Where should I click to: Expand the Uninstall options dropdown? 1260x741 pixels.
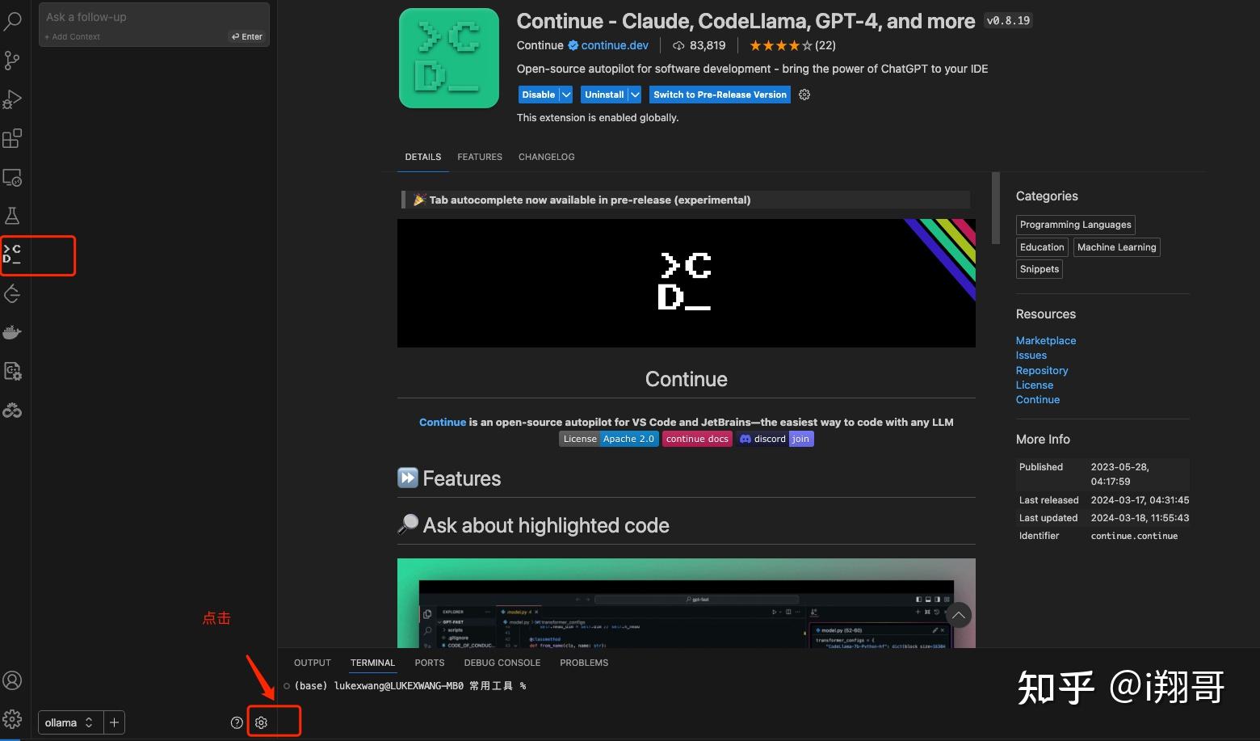(636, 95)
